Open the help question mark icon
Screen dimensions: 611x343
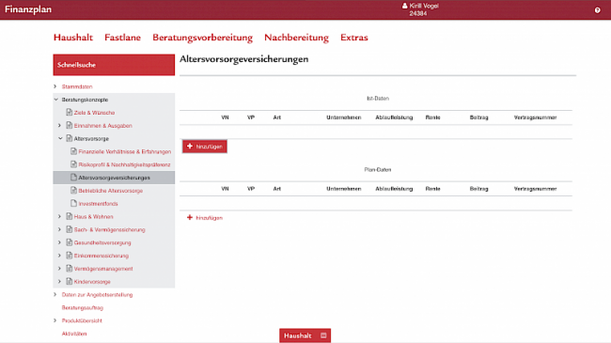coord(597,10)
